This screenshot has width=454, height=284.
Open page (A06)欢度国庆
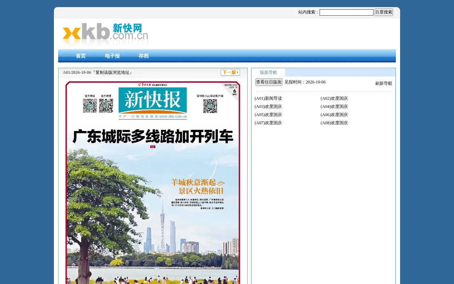(x=334, y=115)
